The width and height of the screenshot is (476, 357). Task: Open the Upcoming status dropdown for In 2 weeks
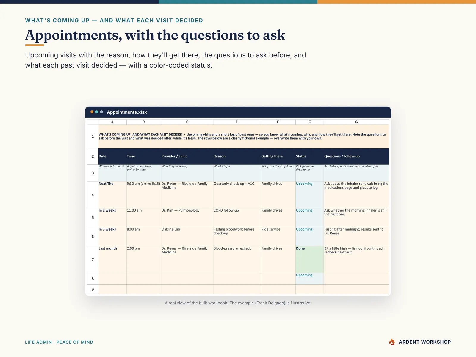(310, 217)
